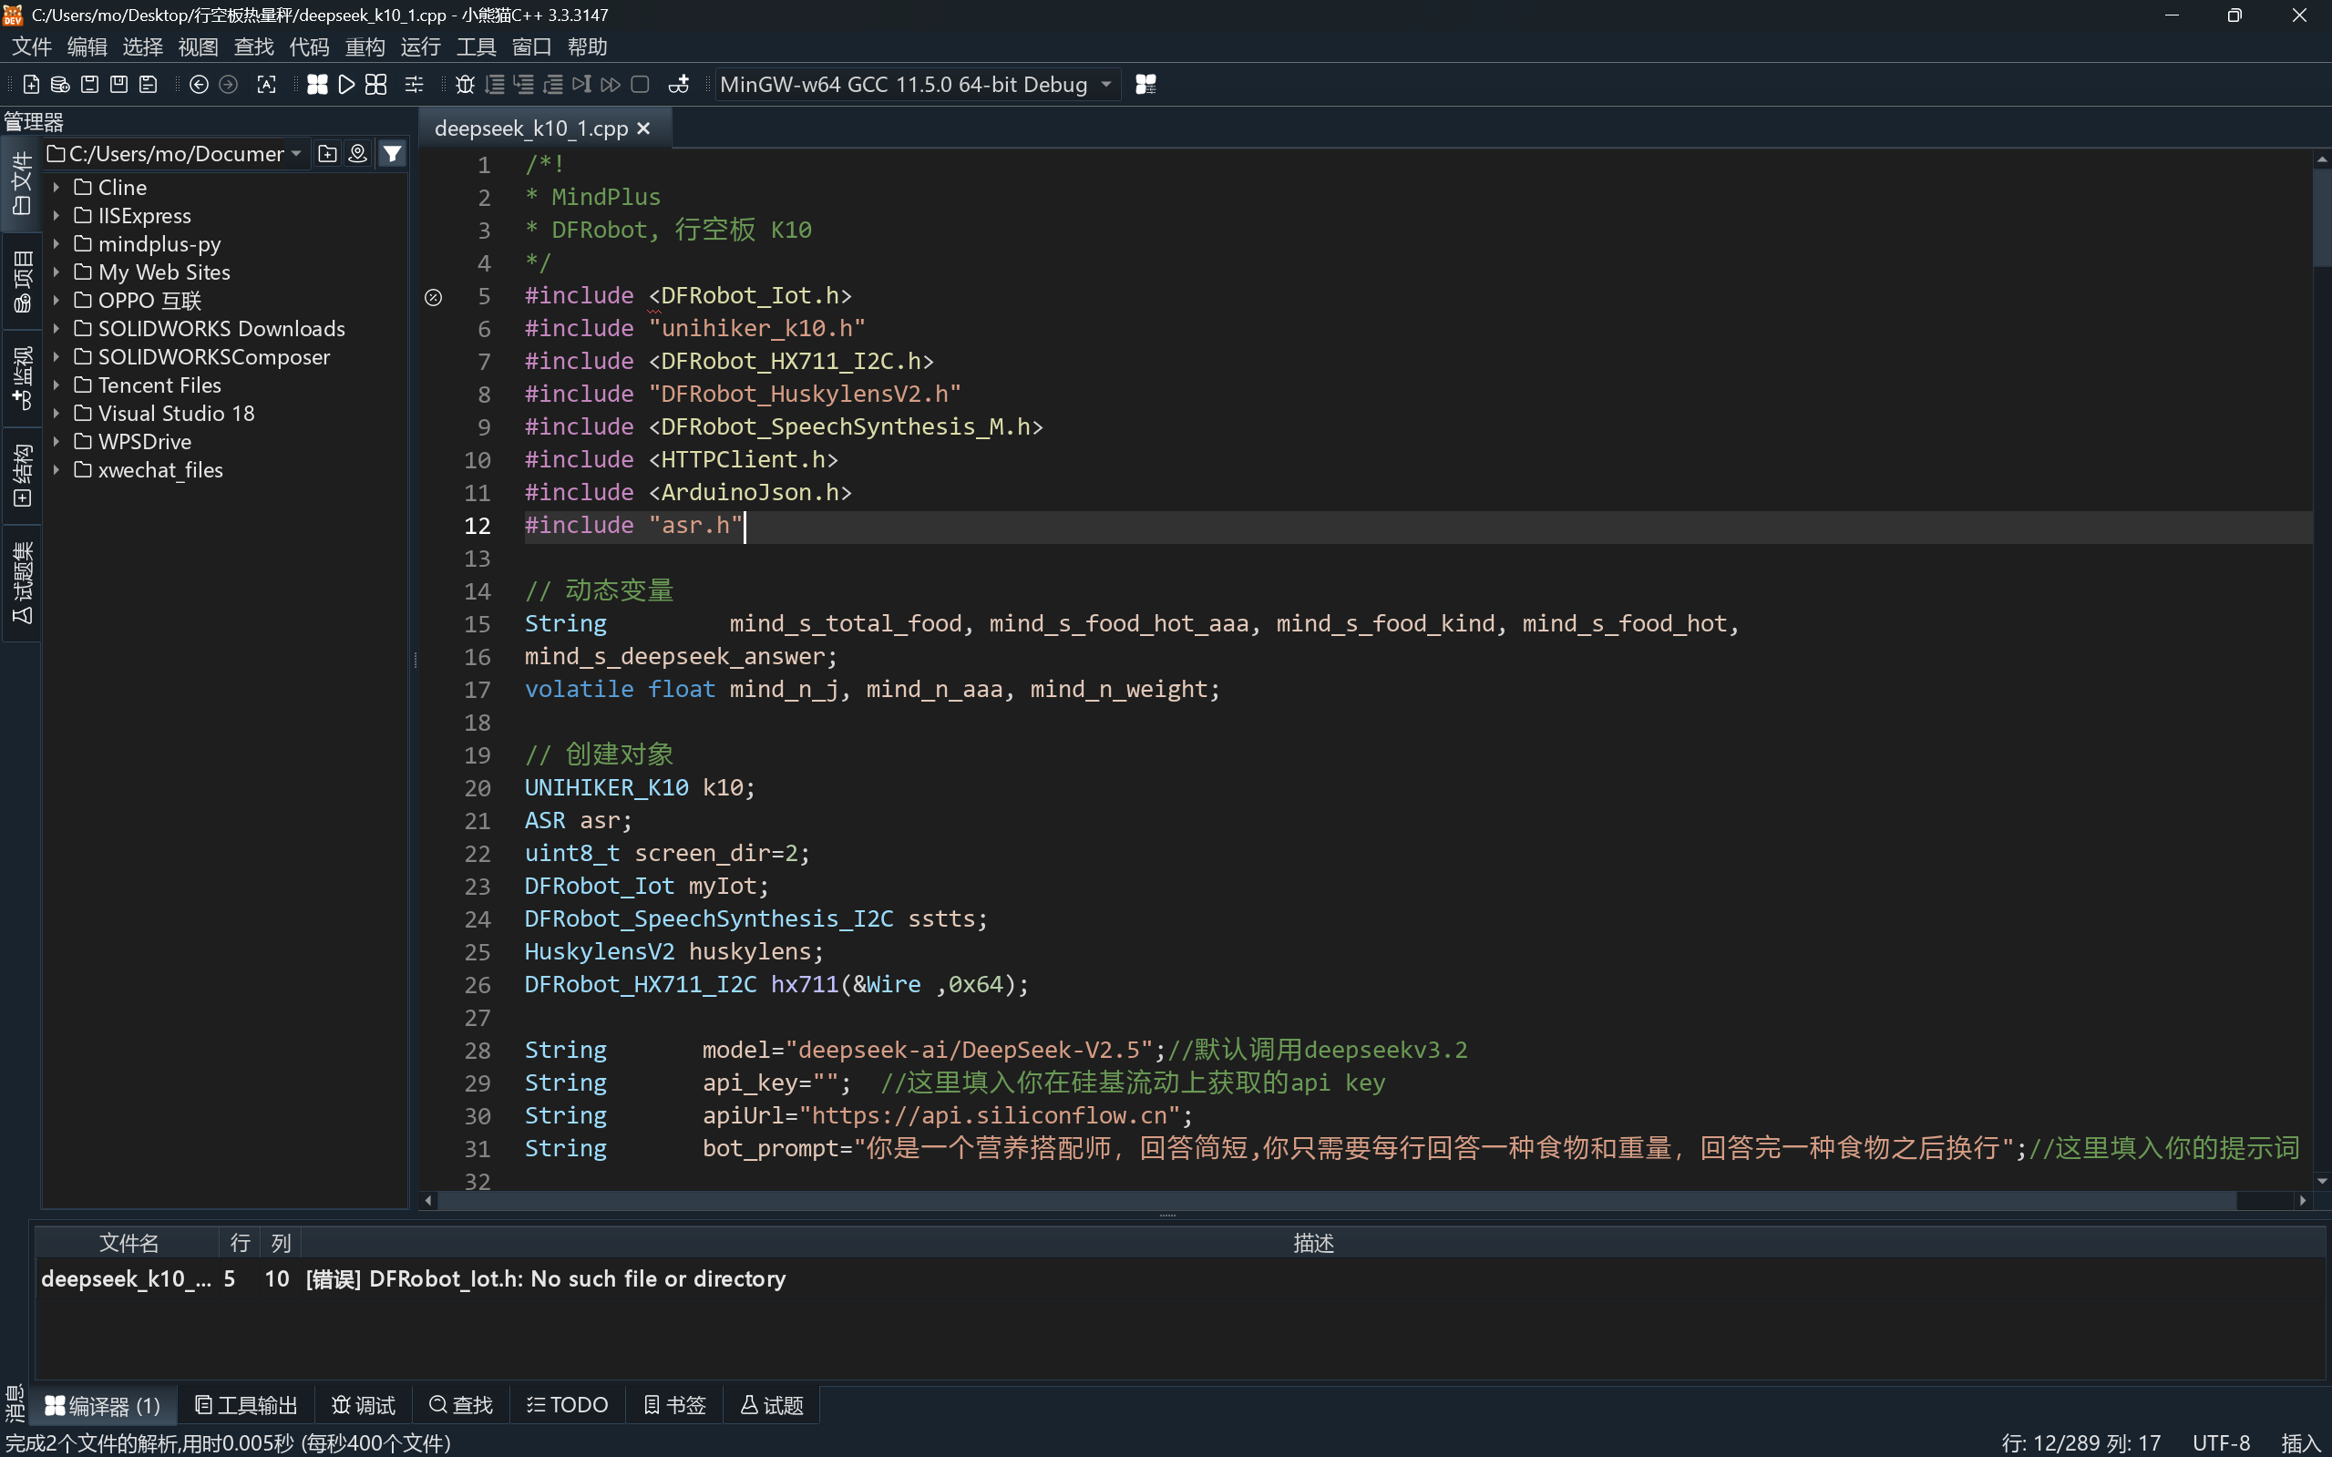Switch to the TODO bottom tab
This screenshot has height=1457, width=2332.
[x=567, y=1405]
